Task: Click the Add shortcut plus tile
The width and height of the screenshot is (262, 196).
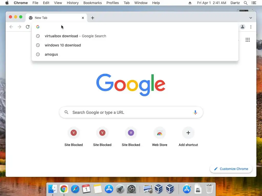Action: coord(188,137)
